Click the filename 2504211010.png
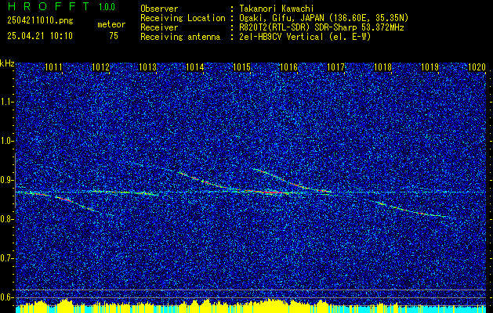 click(40, 21)
